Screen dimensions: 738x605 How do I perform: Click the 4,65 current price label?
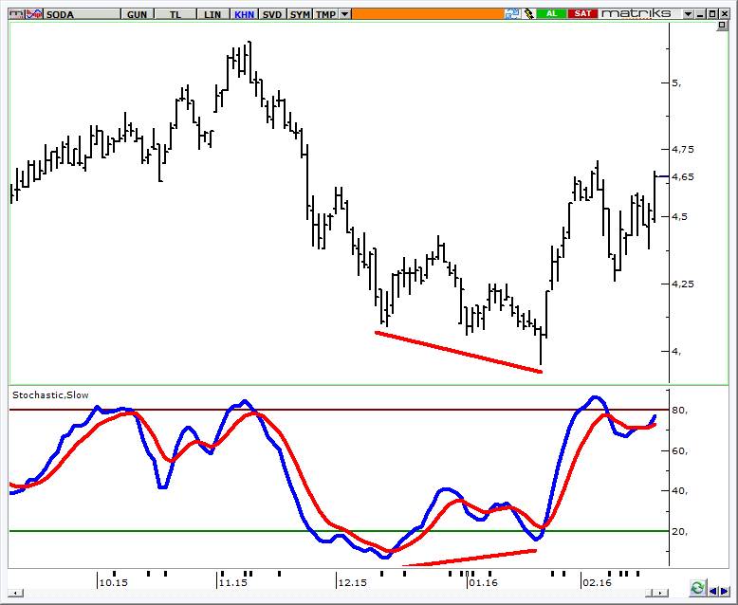(682, 177)
